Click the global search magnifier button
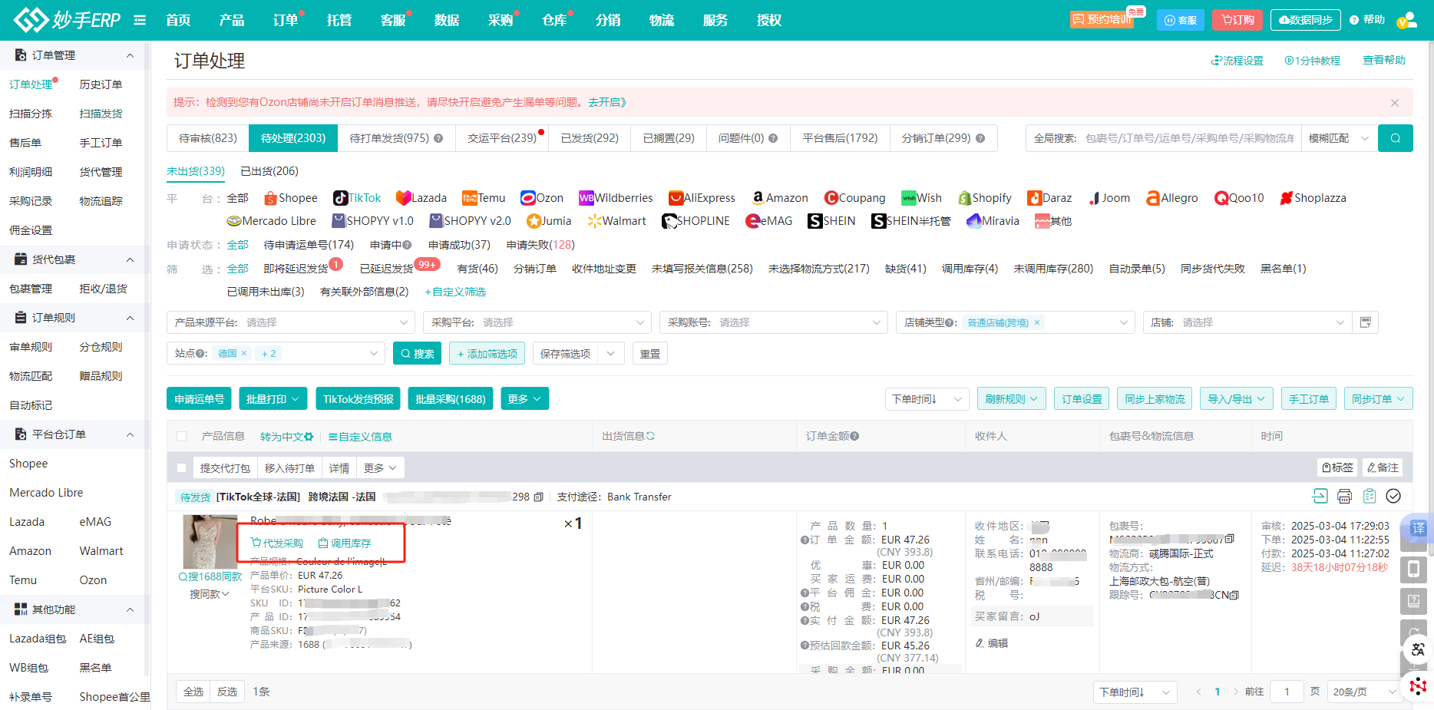Image resolution: width=1434 pixels, height=710 pixels. 1396,138
